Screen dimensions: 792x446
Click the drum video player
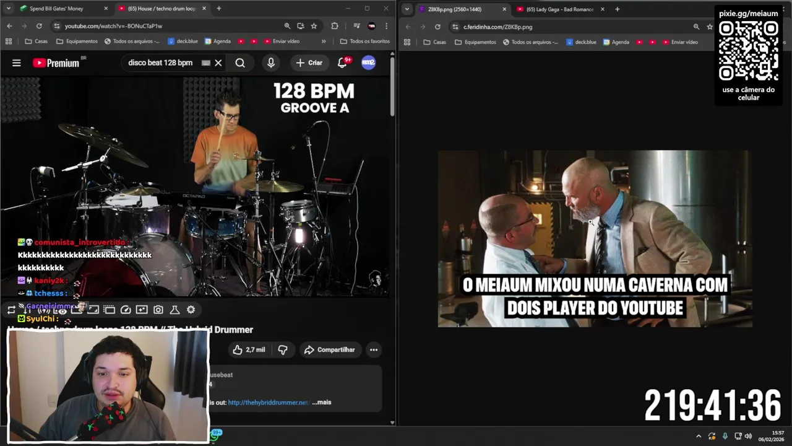tap(195, 186)
